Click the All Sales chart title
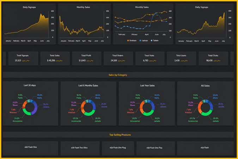The width and height of the screenshot is (238, 159). coord(205,86)
